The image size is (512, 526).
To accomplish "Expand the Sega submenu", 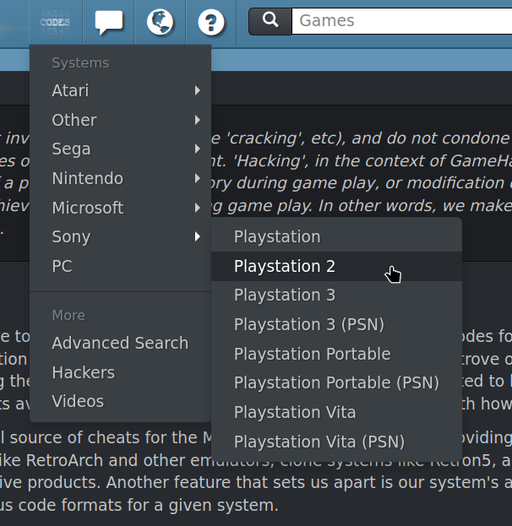I will coord(120,149).
